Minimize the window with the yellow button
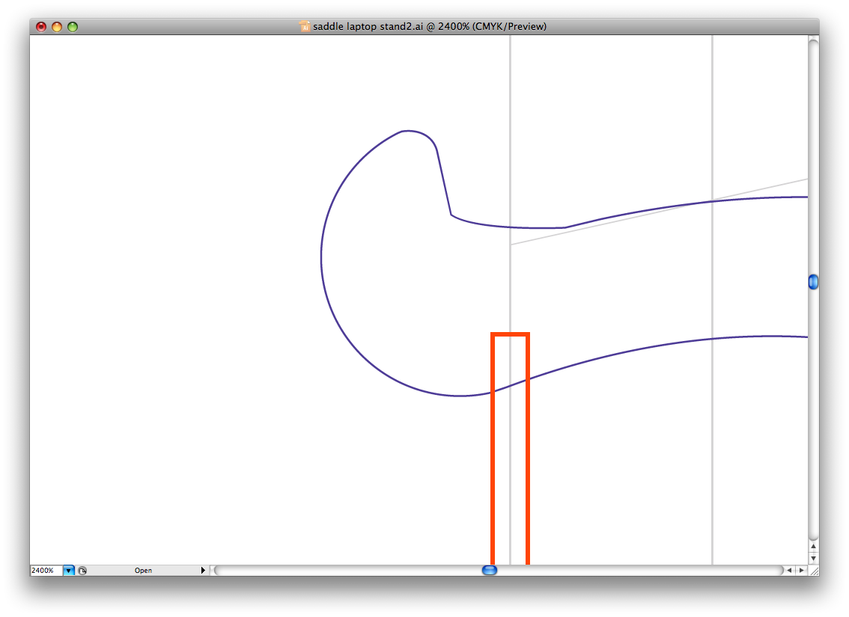This screenshot has height=617, width=849. (x=57, y=26)
